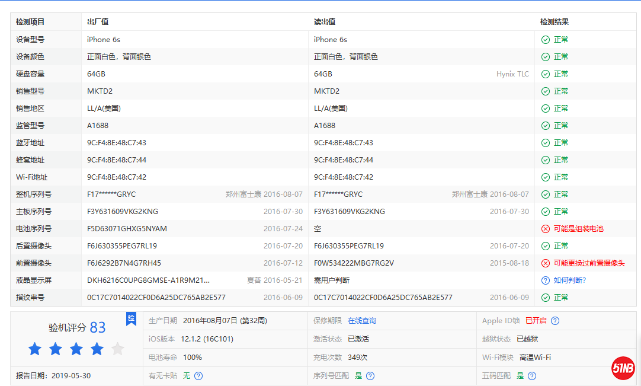Click the help icon beside Apple ID锁 已开启
Image resolution: width=641 pixels, height=386 pixels.
[x=555, y=321]
